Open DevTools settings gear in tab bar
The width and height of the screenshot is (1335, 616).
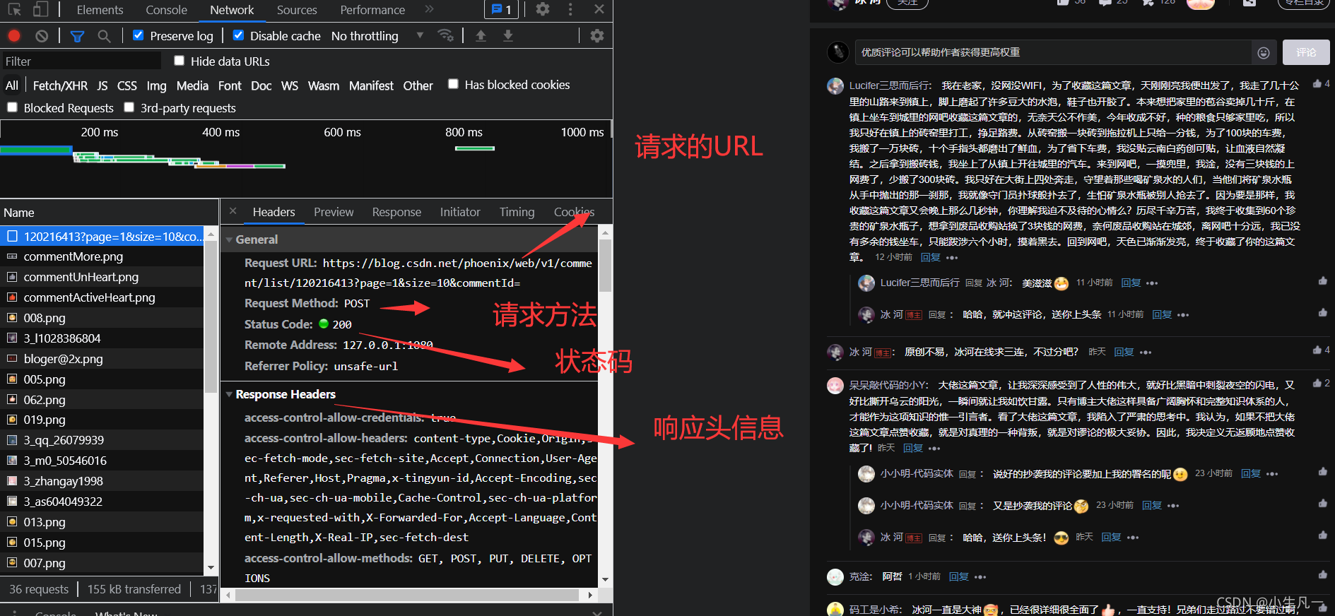click(x=542, y=9)
